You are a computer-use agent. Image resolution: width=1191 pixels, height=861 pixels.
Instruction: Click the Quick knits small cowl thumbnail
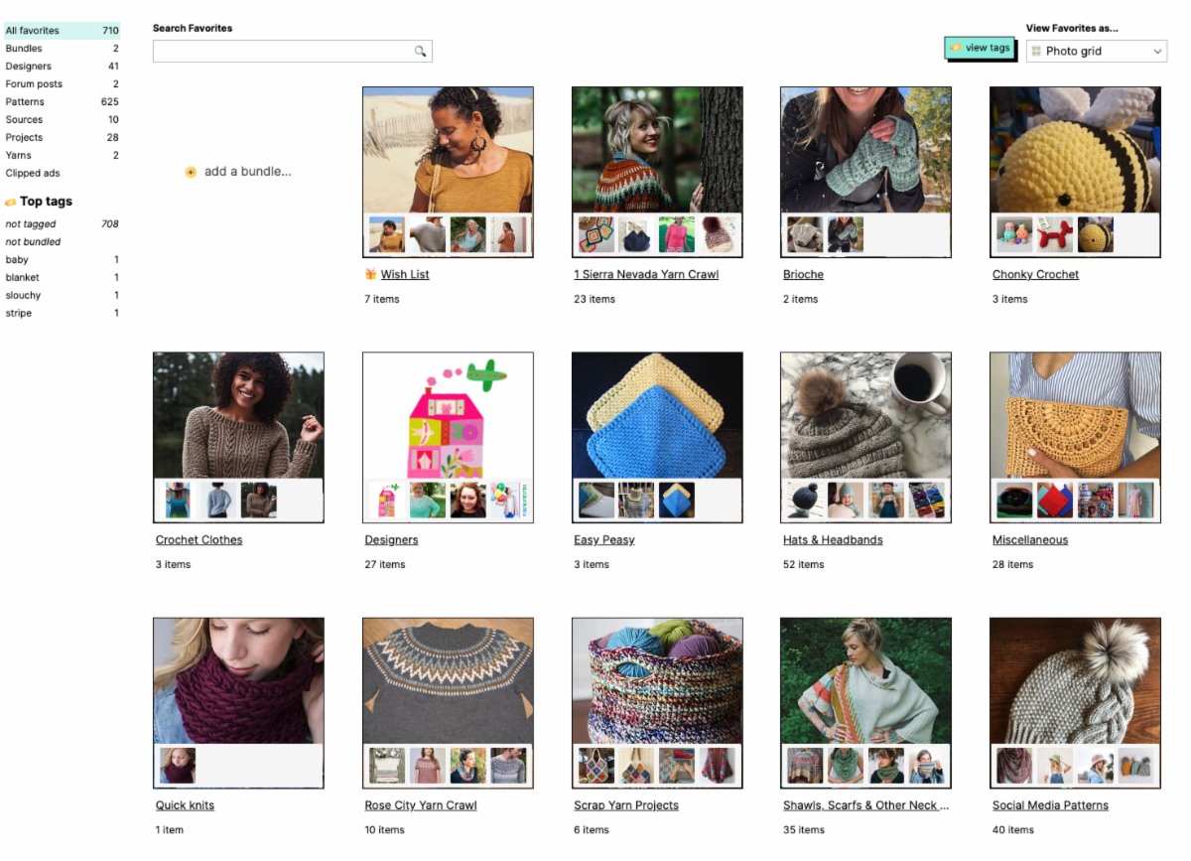178,766
